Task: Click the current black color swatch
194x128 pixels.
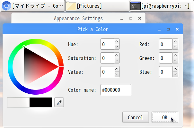Action: coord(40,102)
